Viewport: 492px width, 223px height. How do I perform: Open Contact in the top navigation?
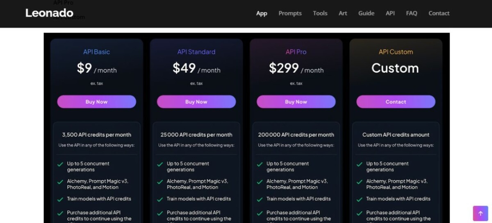(x=439, y=13)
